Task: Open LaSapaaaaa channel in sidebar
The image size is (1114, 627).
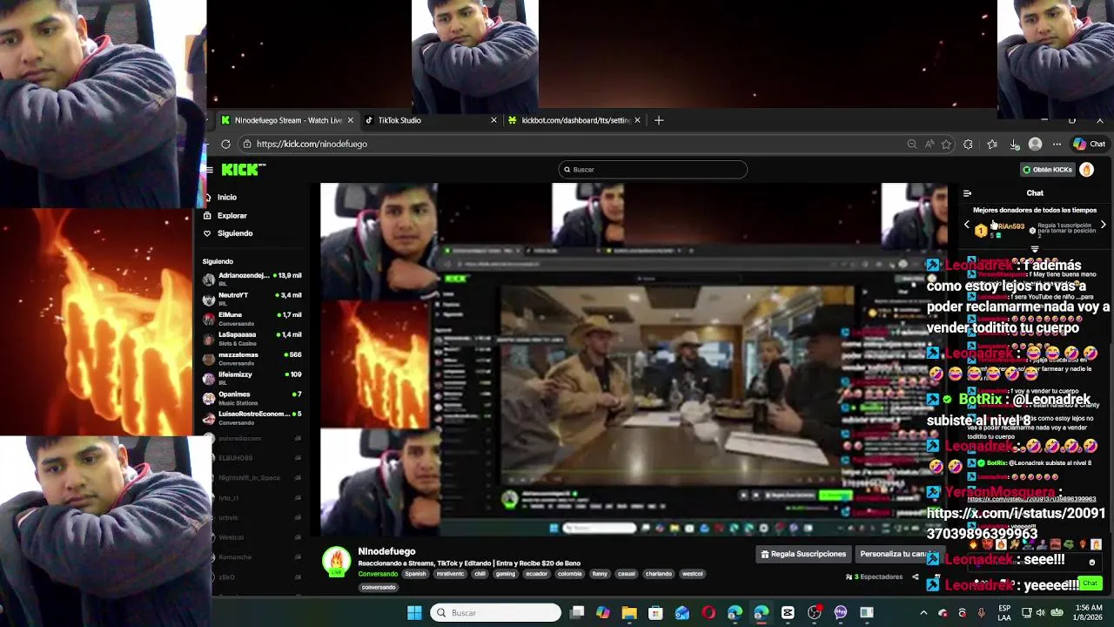Action: (252, 338)
